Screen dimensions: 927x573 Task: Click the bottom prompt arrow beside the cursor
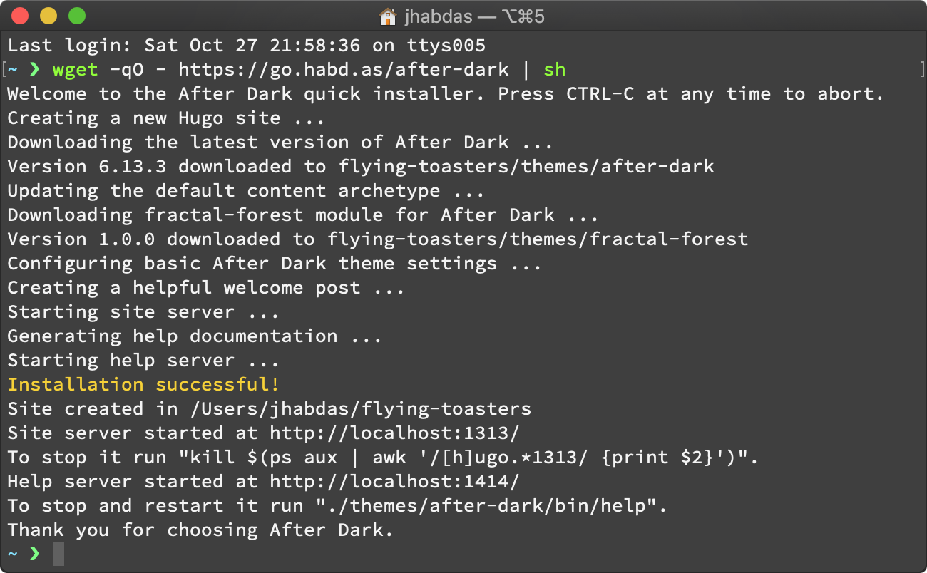tap(34, 553)
